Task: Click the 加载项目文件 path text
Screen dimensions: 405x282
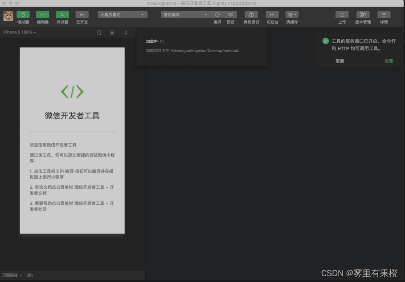Action: point(194,51)
